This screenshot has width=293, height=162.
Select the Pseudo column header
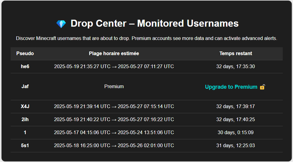[25, 54]
